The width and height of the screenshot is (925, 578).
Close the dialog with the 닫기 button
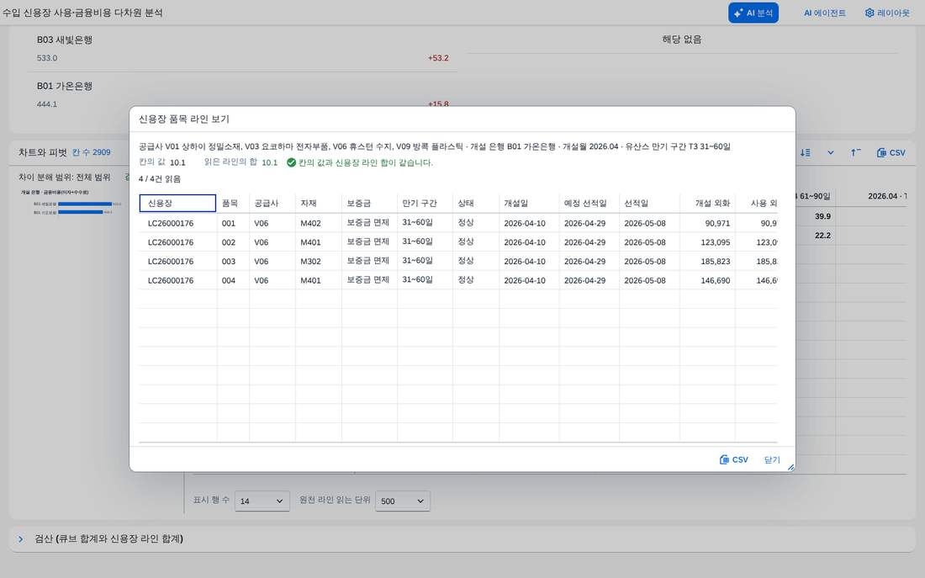772,459
